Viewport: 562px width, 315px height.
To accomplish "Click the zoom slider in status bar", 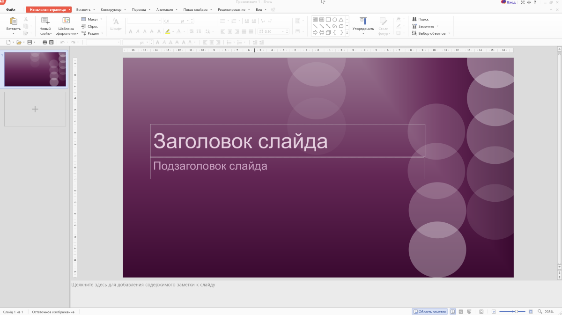I will pyautogui.click(x=516, y=311).
